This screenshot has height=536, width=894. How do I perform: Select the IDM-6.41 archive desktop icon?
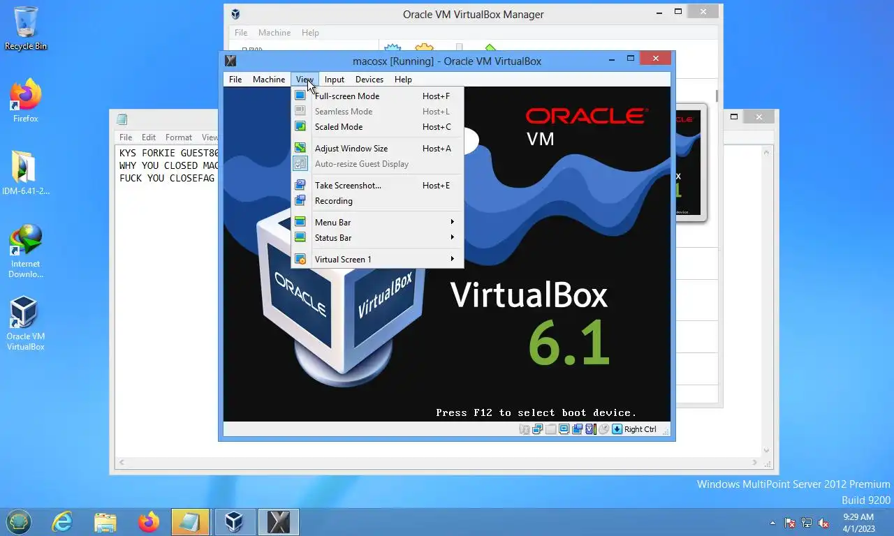point(26,173)
